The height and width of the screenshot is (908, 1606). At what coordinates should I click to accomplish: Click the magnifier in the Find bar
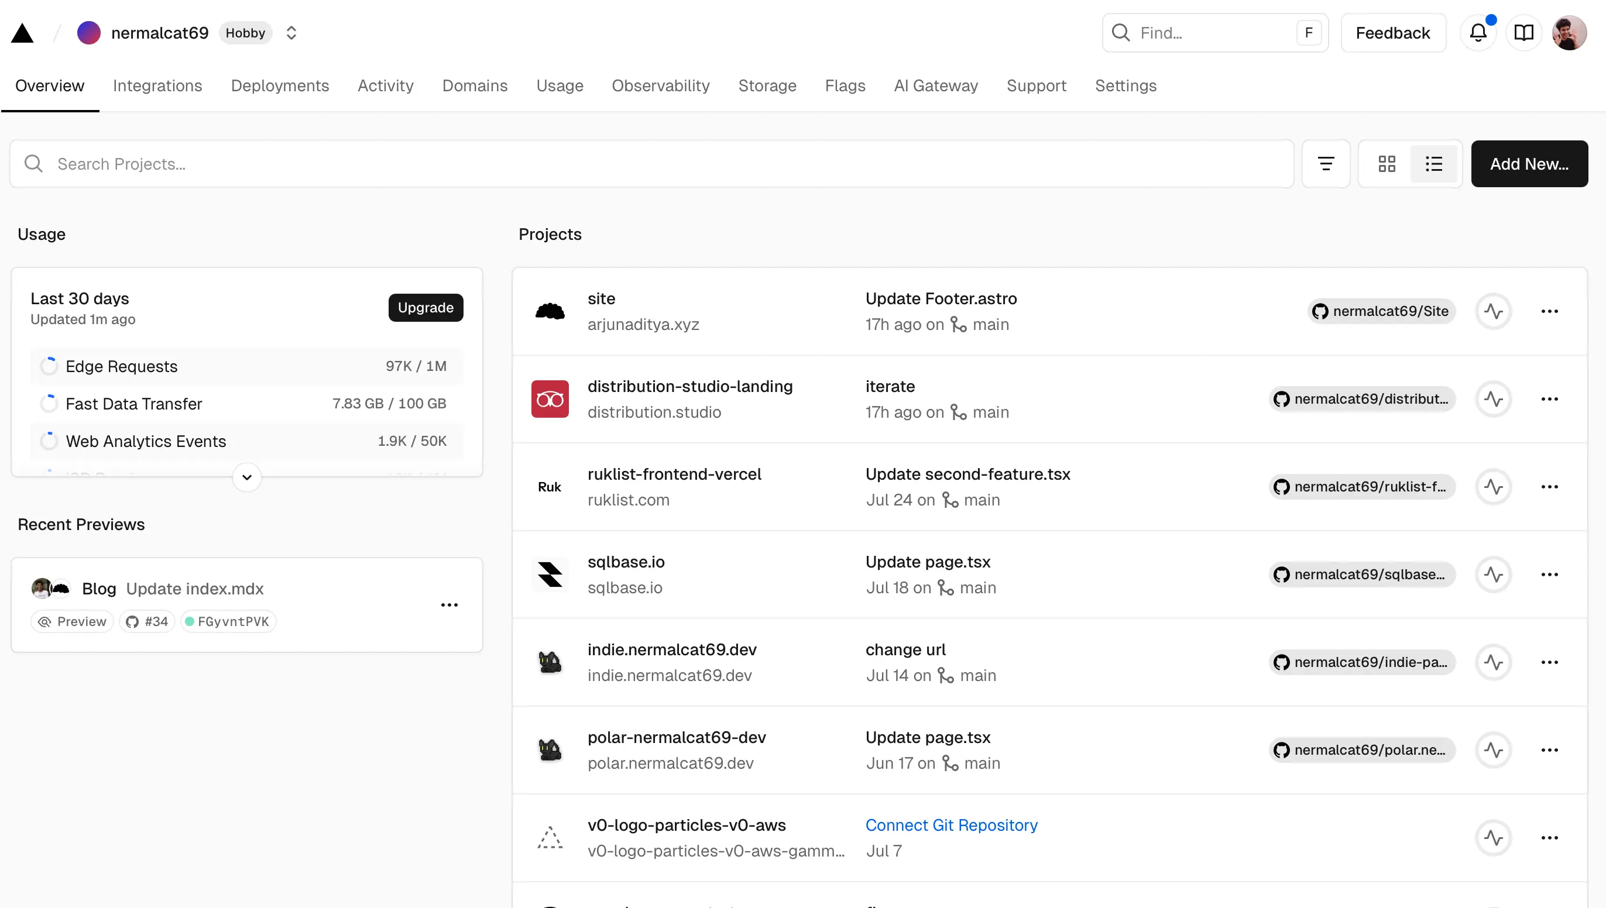(1121, 32)
